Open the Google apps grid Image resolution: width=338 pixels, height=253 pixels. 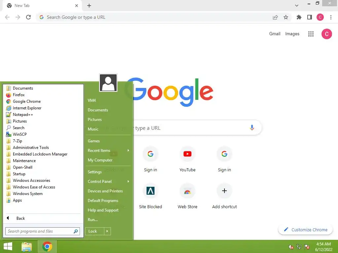311,34
